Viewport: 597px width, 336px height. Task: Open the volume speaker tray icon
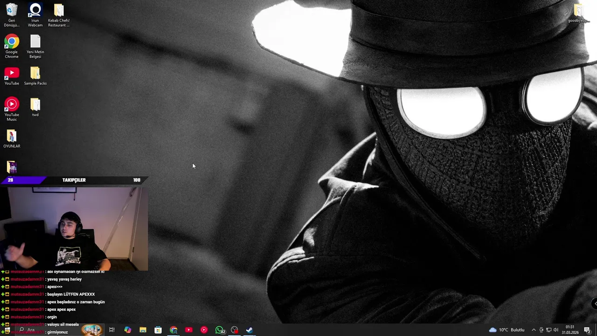[x=556, y=330]
